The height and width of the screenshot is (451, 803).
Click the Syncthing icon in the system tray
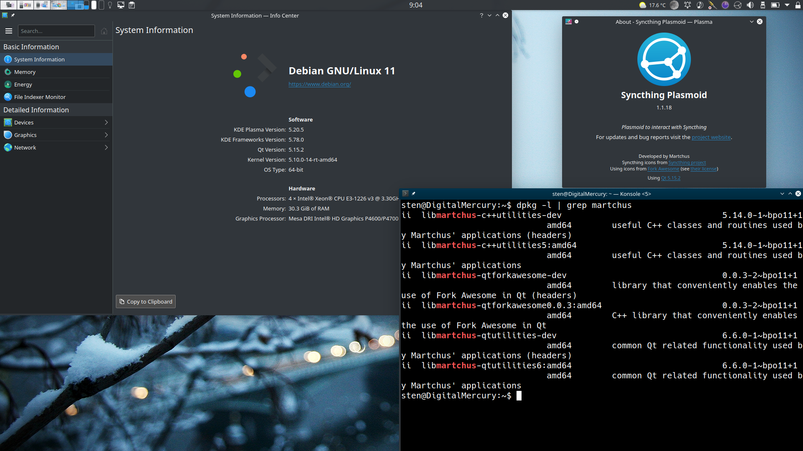738,5
